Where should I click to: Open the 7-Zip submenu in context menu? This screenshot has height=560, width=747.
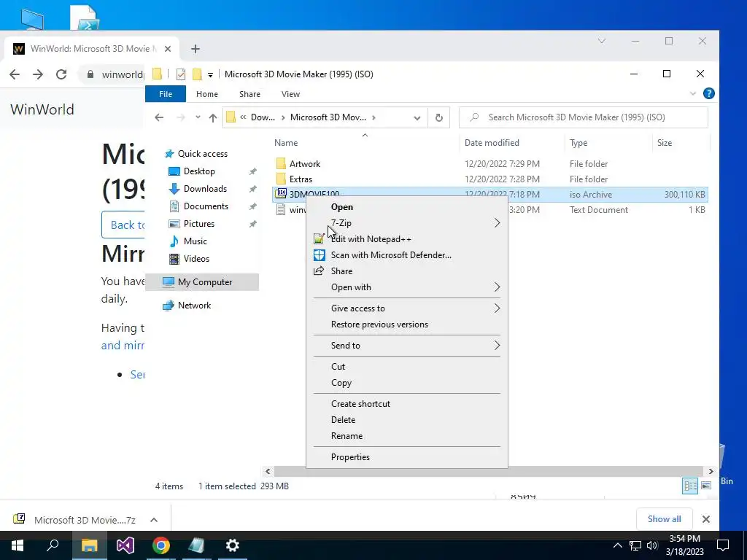coord(407,223)
